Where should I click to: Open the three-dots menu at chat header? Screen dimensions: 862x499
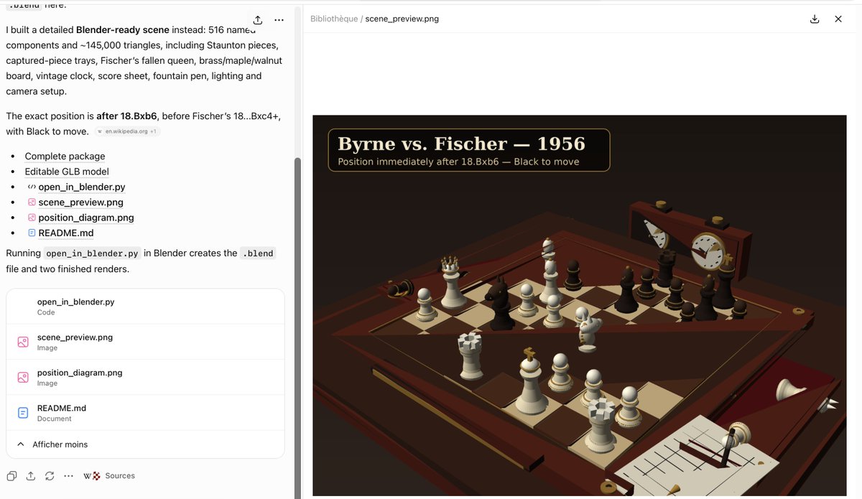click(x=279, y=20)
